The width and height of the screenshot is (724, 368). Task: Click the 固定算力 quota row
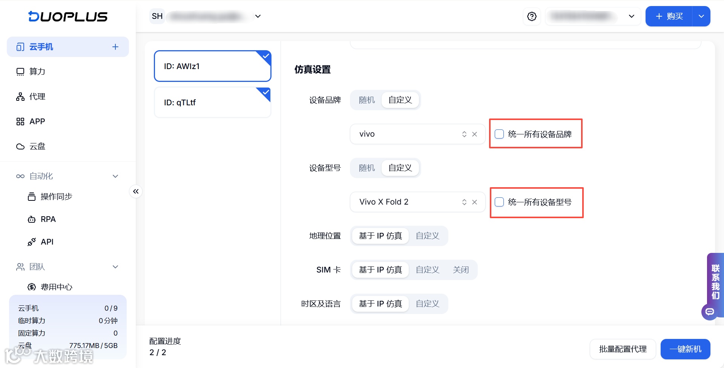coord(68,333)
